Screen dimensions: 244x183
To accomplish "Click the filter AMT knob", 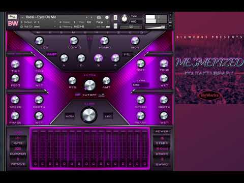I will click(x=106, y=81).
